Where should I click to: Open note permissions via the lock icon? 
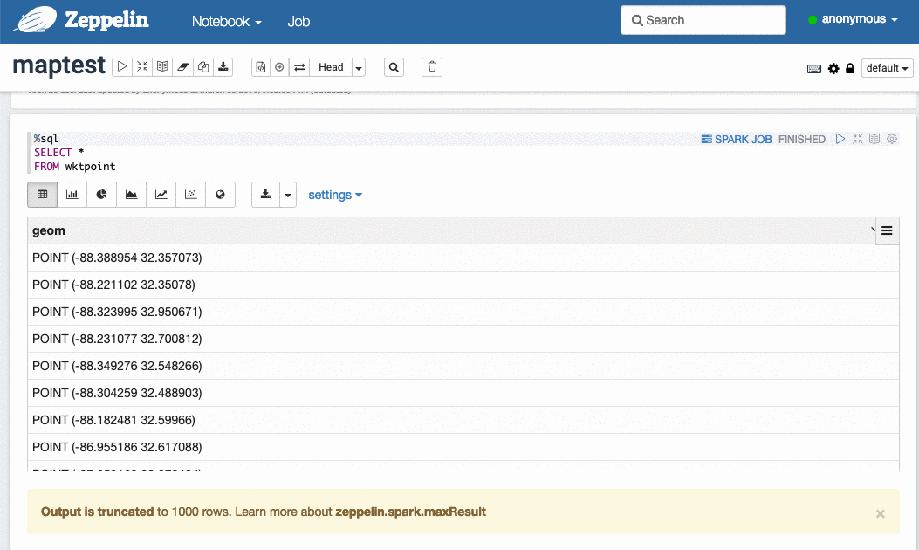point(850,68)
